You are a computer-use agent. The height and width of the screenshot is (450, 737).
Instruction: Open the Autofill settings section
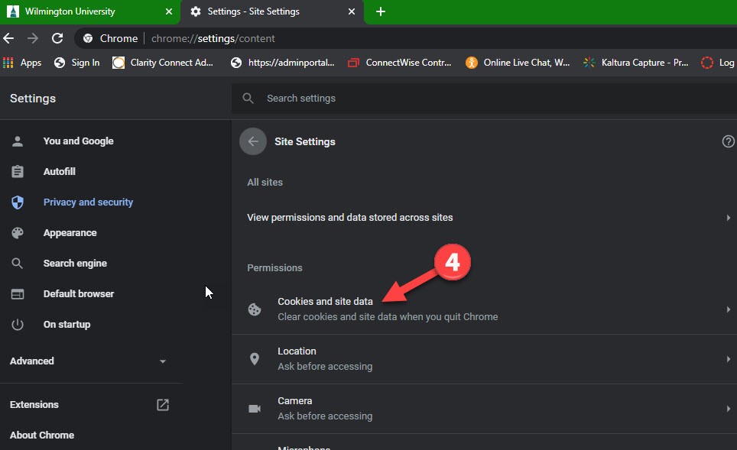click(x=59, y=172)
